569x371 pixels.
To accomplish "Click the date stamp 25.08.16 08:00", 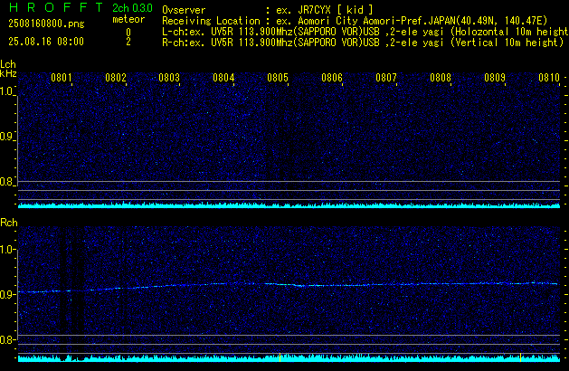I will 46,42.
